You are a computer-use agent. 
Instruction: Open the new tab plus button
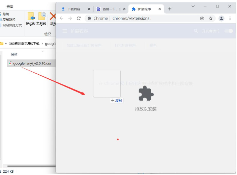[x=170, y=9]
